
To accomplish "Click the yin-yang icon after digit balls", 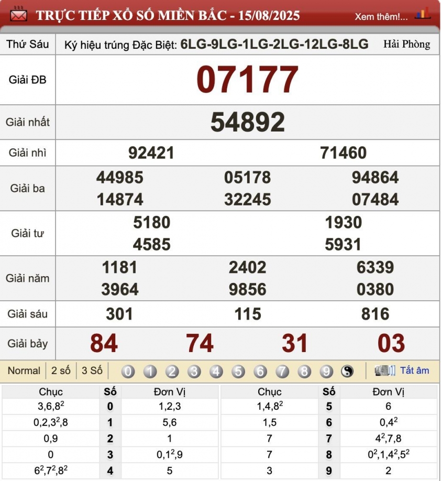I will point(347,371).
